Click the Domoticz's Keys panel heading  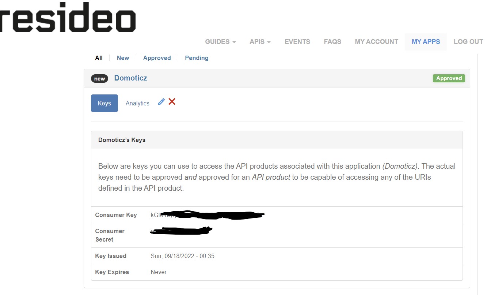[122, 140]
